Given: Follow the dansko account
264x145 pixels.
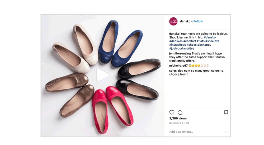Looking at the screenshot, I should [198, 21].
